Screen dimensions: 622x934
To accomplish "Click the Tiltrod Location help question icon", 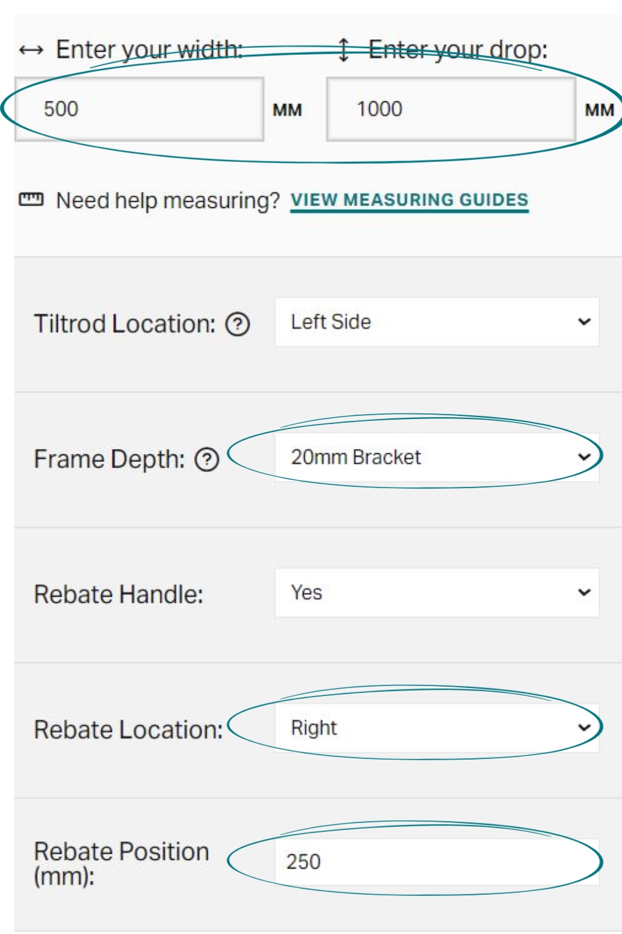I will (238, 324).
